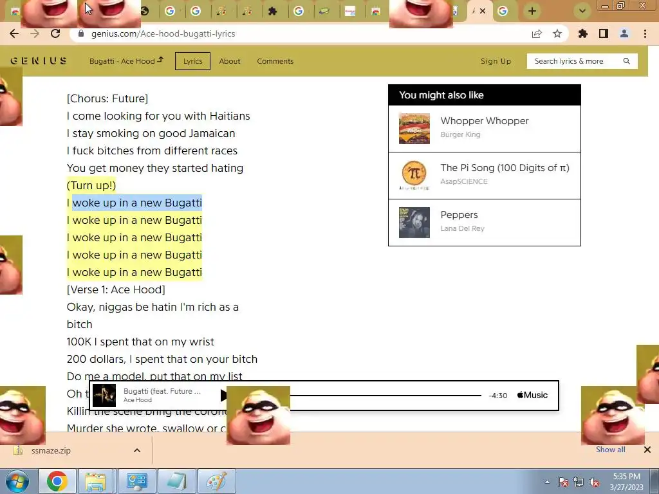Click the network tray icon

579,482
